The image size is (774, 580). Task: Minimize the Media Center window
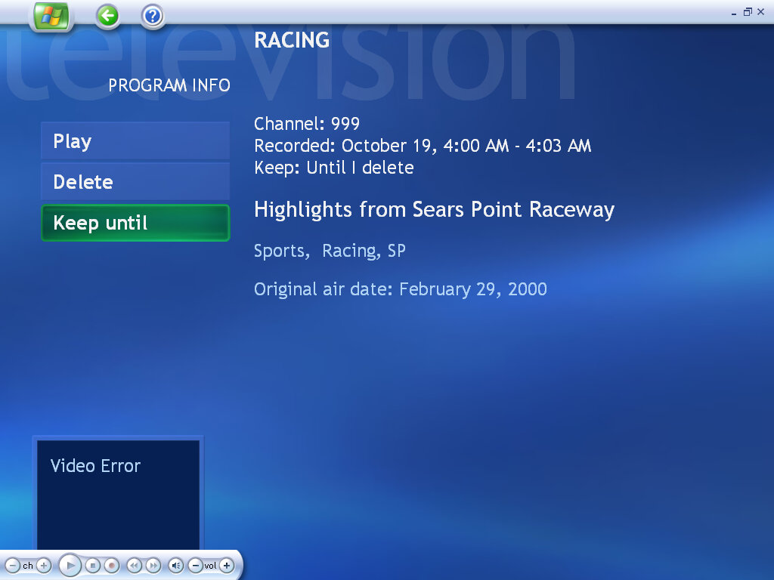coord(734,12)
